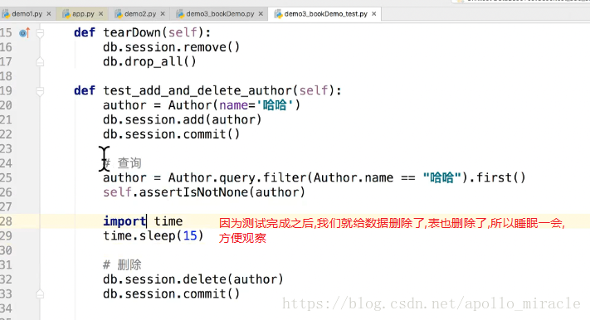This screenshot has width=590, height=320.
Task: Click 'time.sleep(15)' line
Action: click(154, 235)
